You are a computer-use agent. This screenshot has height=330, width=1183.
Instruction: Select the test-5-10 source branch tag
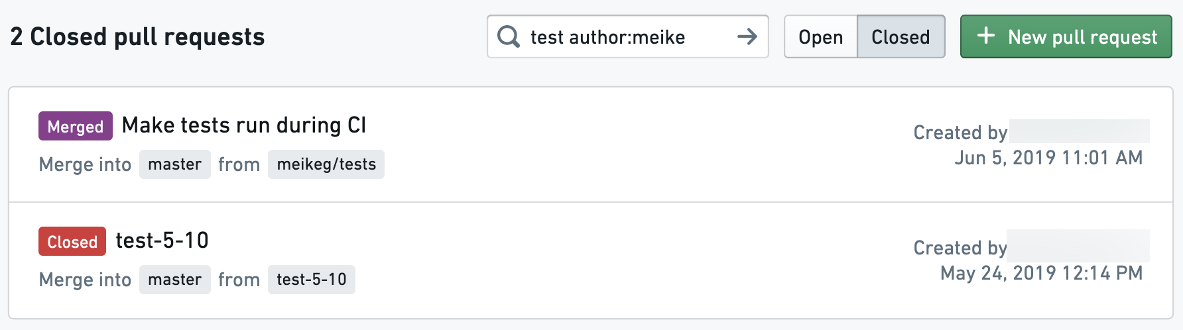point(312,280)
